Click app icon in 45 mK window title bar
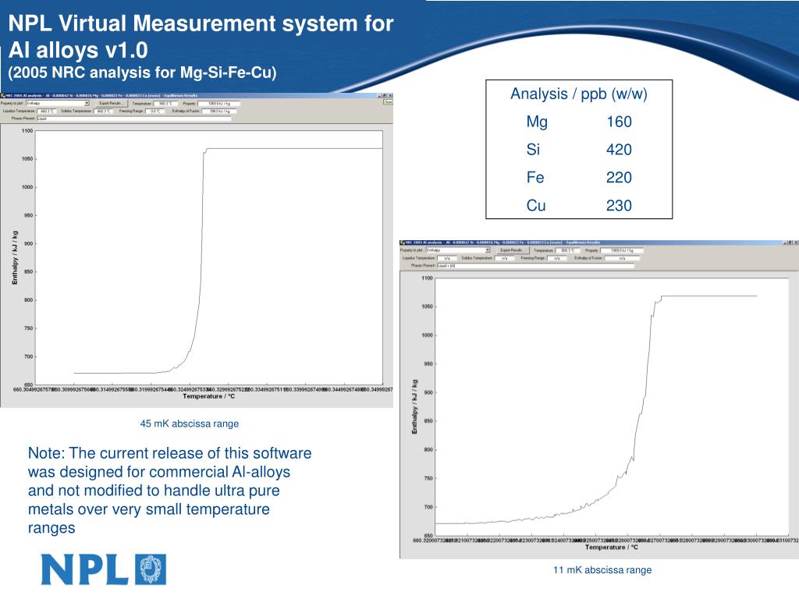The image size is (799, 599). (x=2, y=95)
